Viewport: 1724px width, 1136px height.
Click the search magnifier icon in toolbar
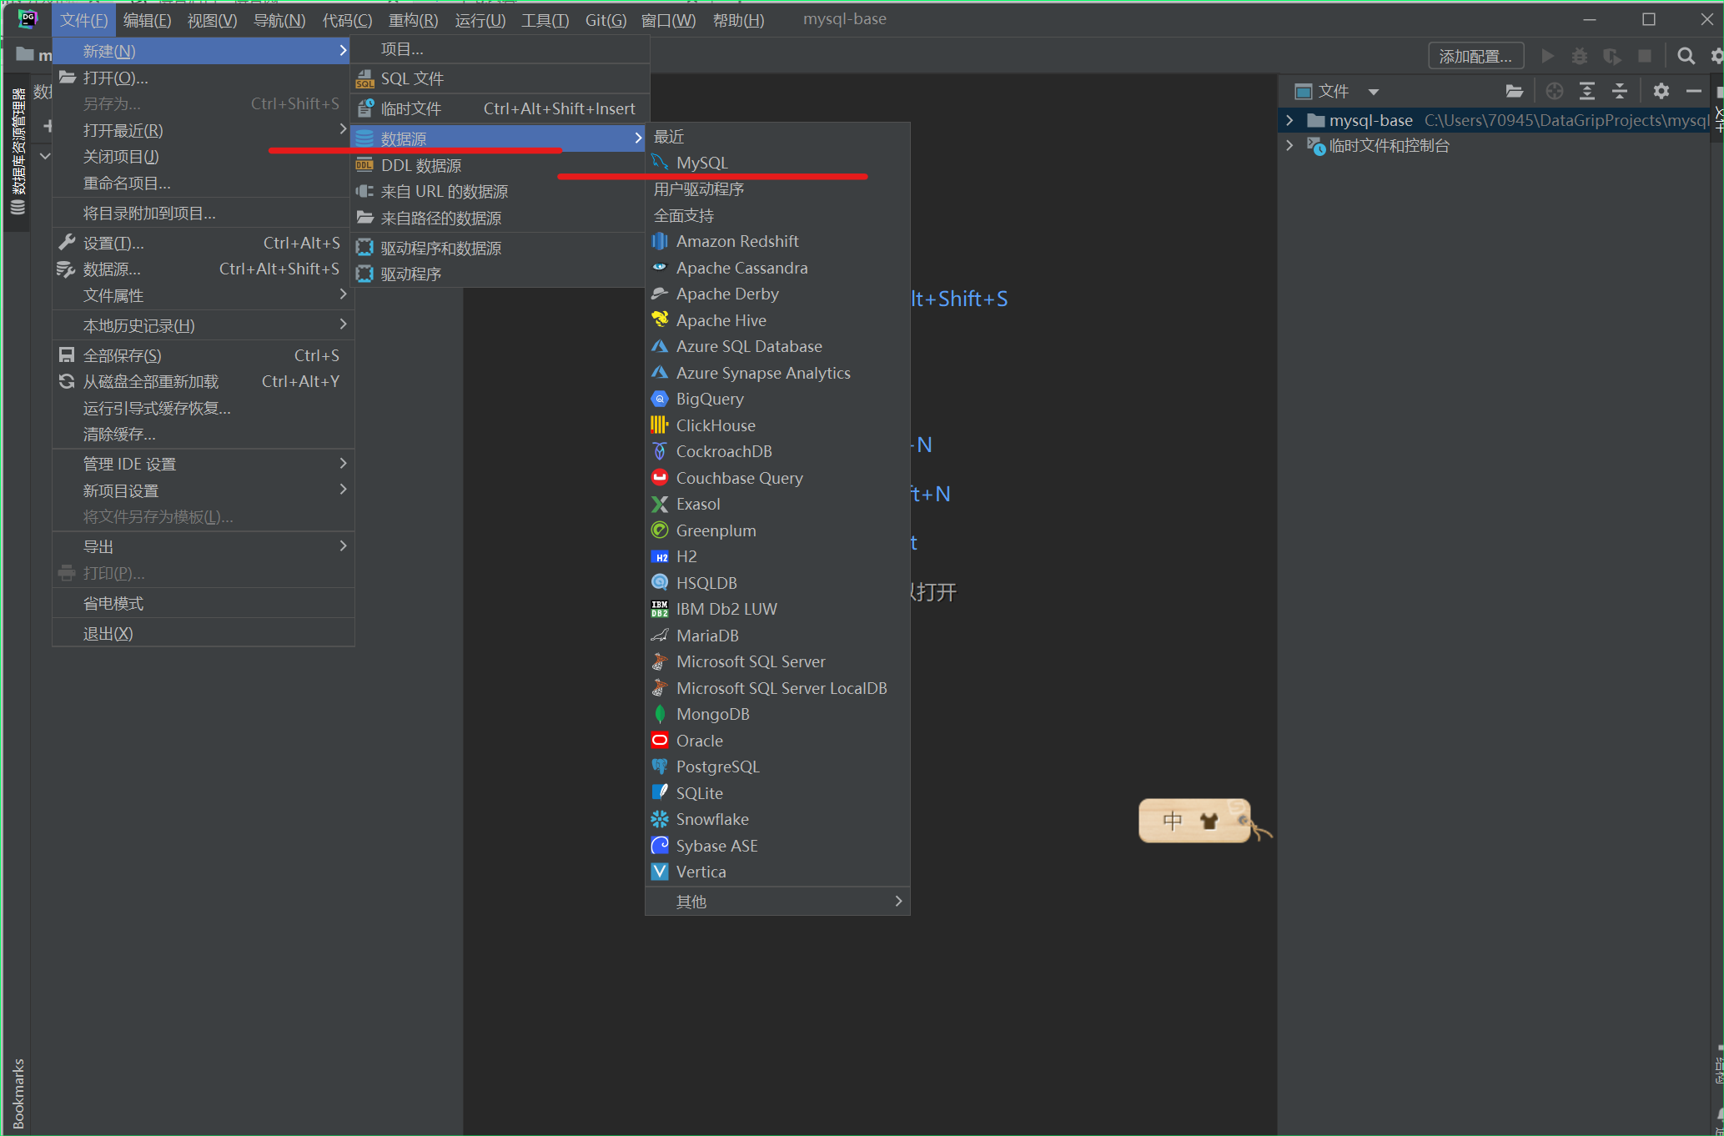[1686, 56]
